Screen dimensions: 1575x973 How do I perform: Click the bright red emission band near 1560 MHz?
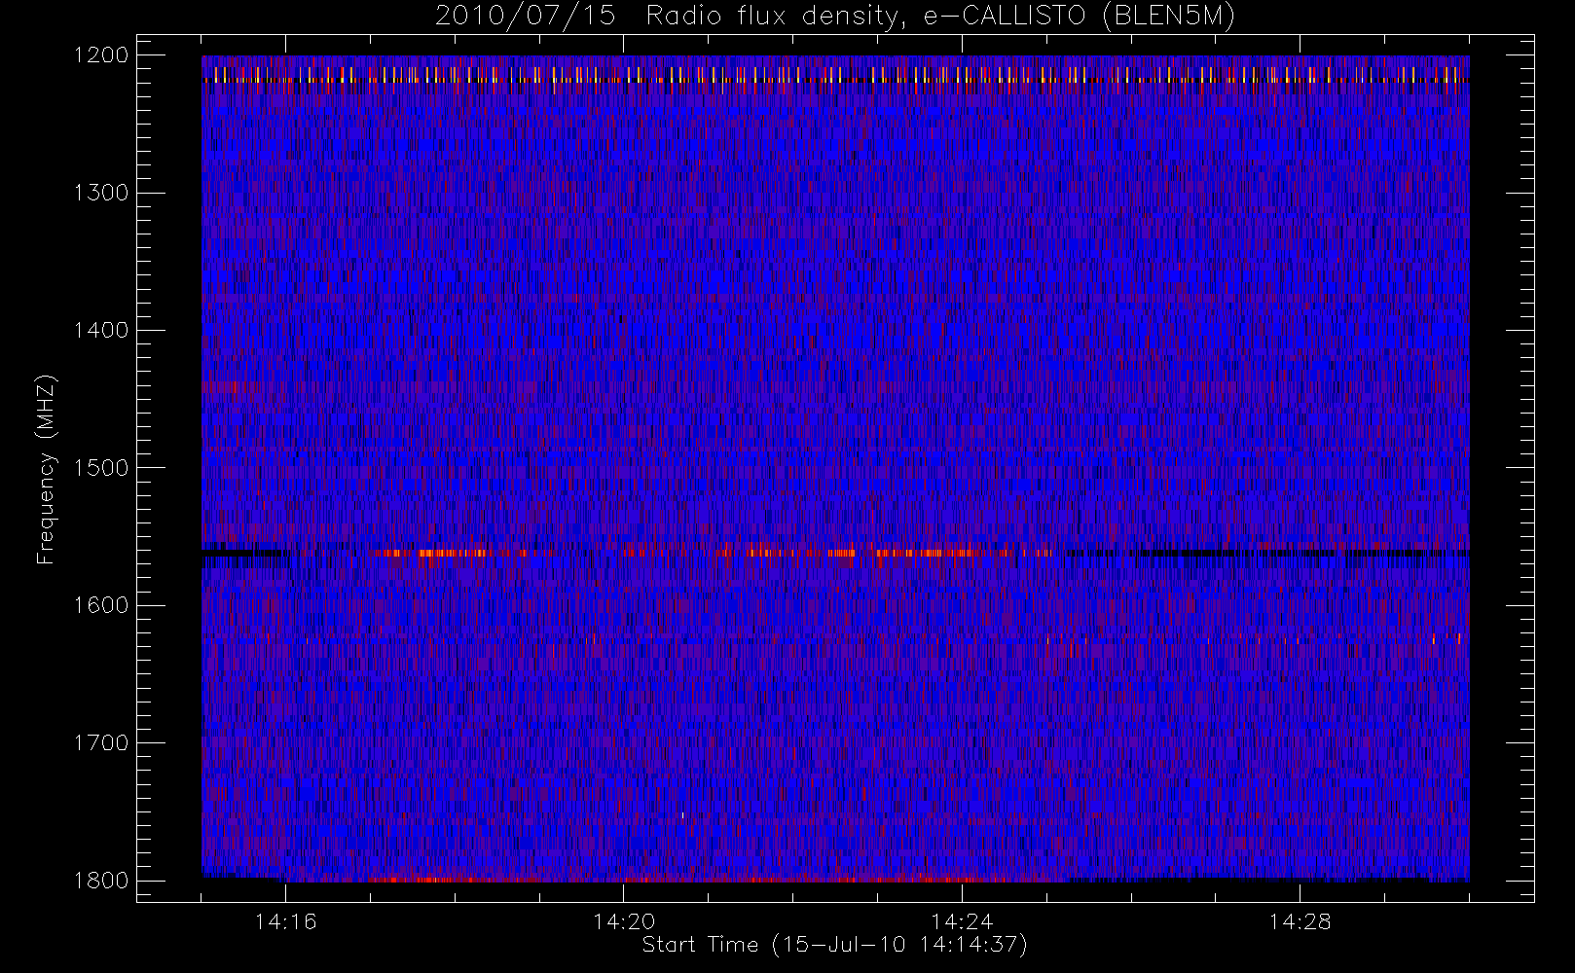pyautogui.click(x=711, y=553)
